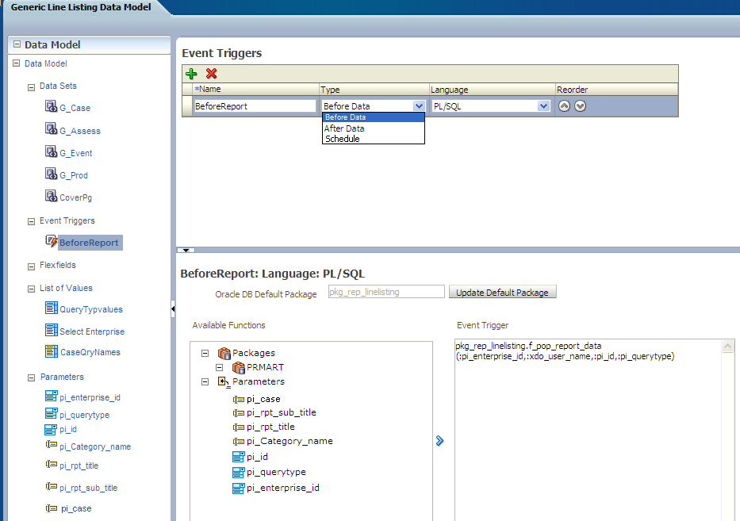The height and width of the screenshot is (521, 740).
Task: Click the BeforeReport trigger lightning icon
Action: point(51,241)
